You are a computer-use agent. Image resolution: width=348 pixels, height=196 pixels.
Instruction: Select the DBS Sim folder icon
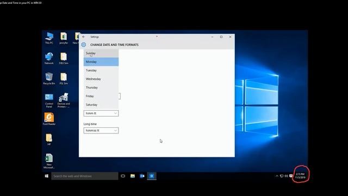coord(64,58)
